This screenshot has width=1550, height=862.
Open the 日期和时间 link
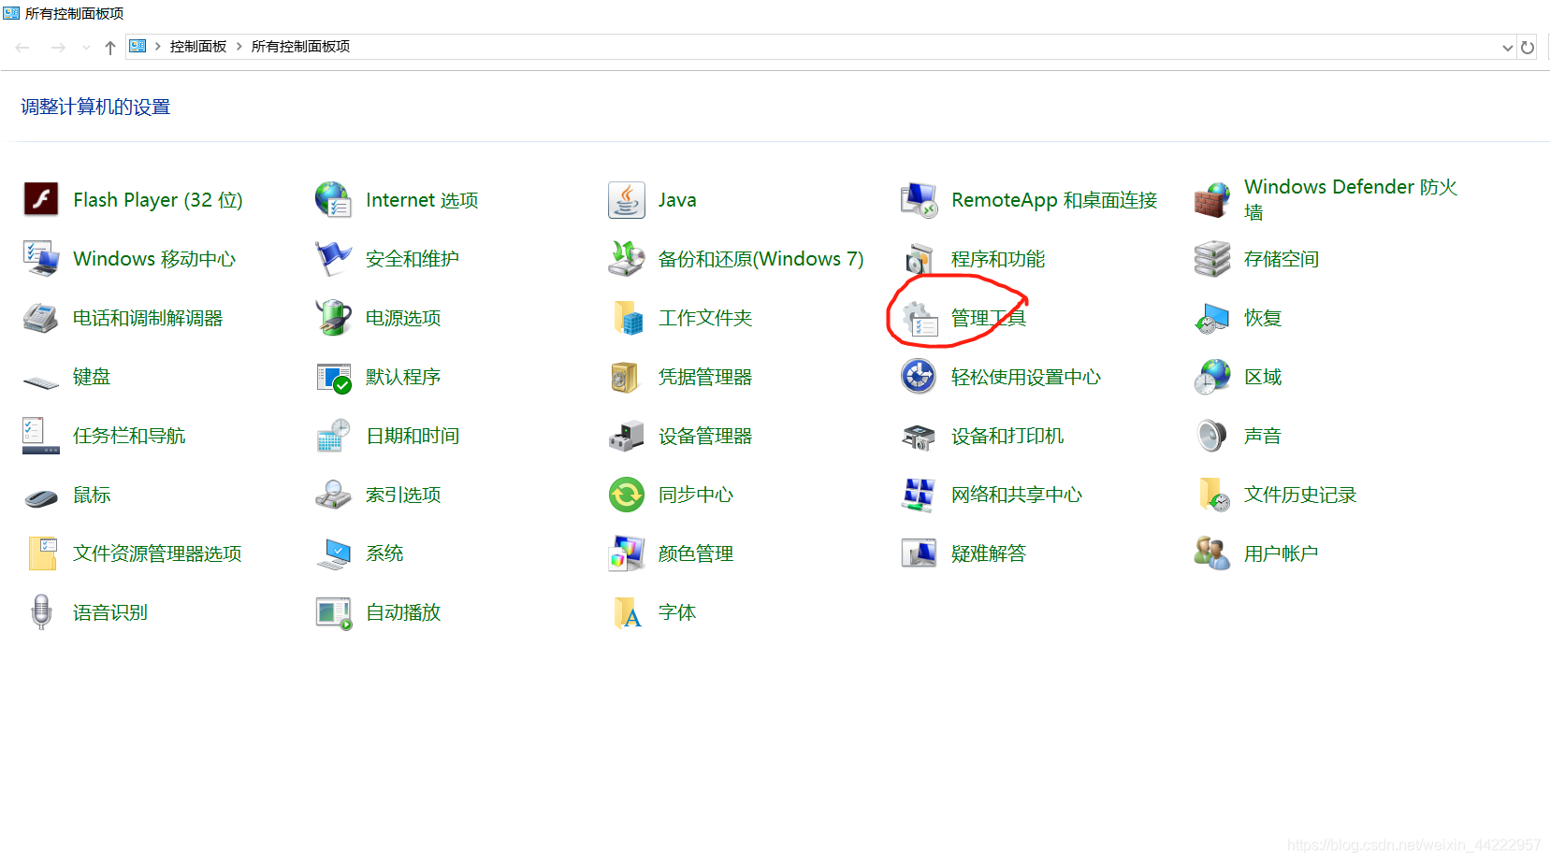click(413, 436)
